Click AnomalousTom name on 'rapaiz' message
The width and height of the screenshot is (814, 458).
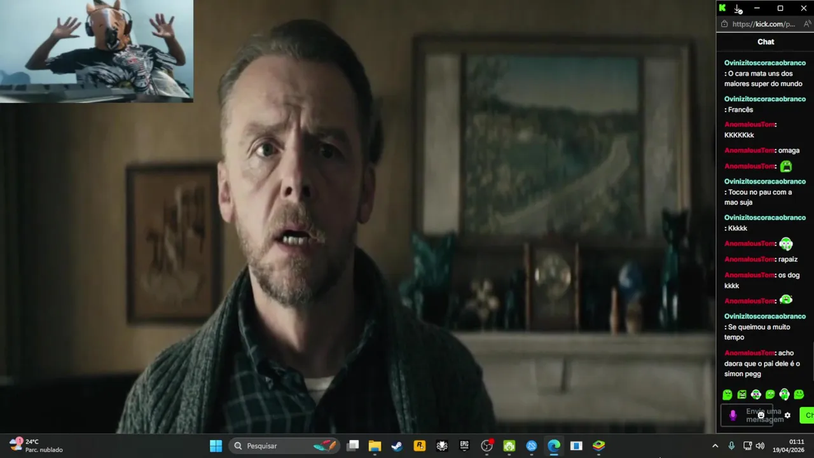(749, 260)
